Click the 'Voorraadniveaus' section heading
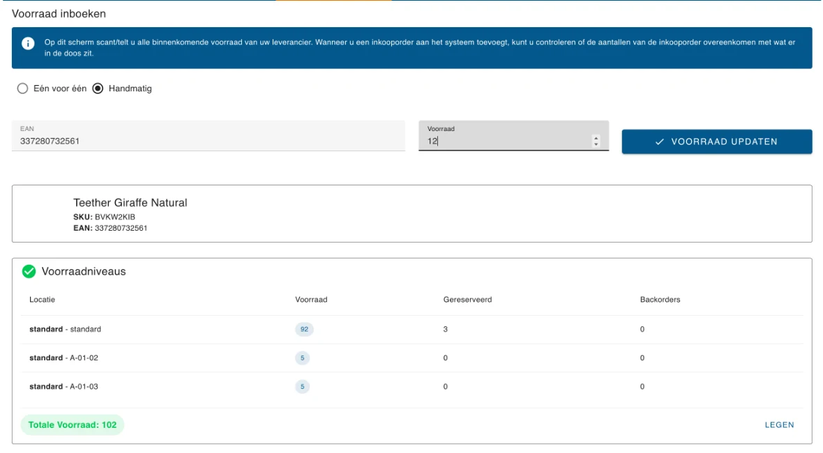 pos(84,272)
